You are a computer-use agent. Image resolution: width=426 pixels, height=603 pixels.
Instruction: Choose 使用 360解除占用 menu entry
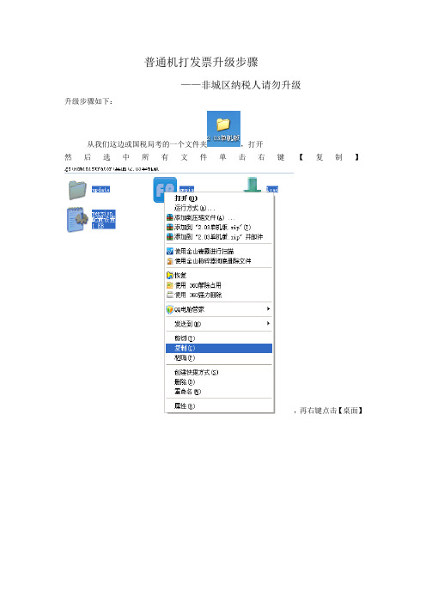click(219, 285)
